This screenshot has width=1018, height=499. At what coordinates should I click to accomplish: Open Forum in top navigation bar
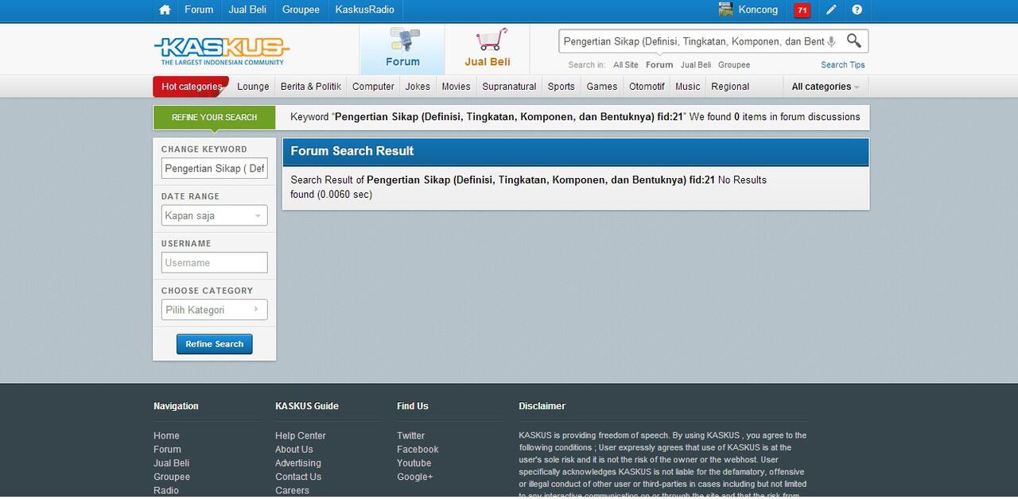[199, 10]
